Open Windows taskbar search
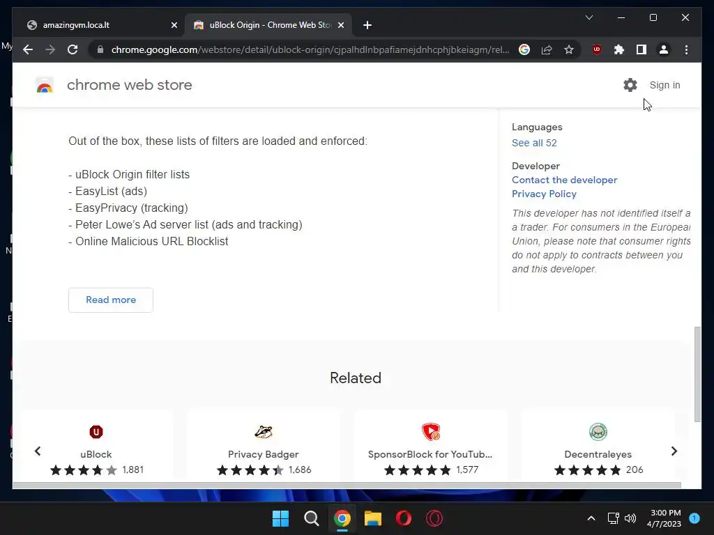 coord(312,518)
